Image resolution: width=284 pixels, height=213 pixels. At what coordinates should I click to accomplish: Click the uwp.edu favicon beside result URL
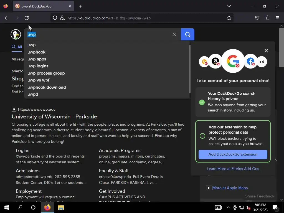coord(14,109)
